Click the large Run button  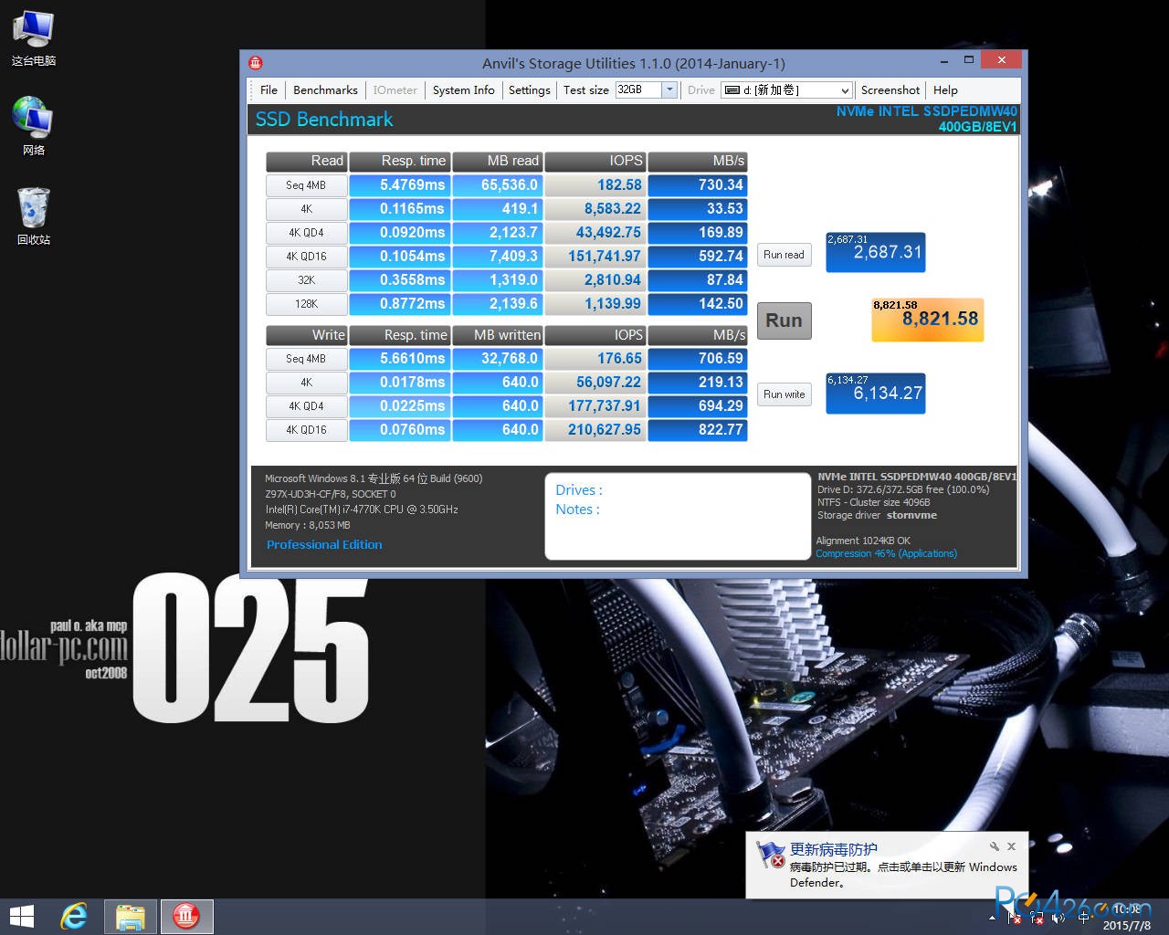785,320
